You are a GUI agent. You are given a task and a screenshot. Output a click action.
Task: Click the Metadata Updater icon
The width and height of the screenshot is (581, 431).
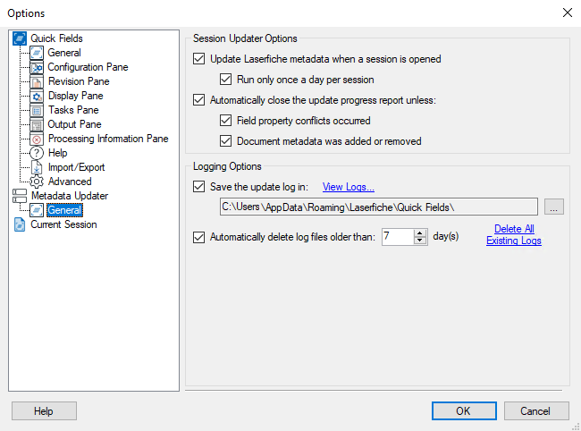[20, 196]
